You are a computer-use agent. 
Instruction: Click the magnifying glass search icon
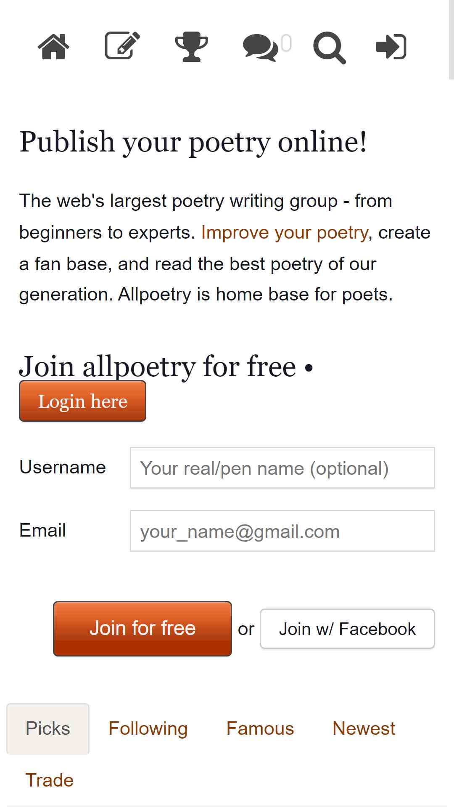(x=329, y=48)
